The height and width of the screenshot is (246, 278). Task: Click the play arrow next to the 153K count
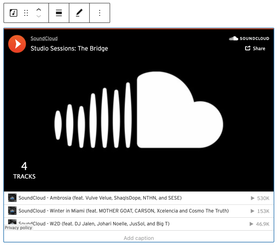(253, 211)
